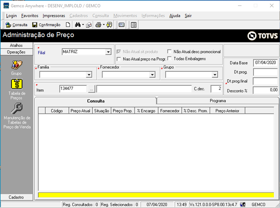Click the Situação column header
This screenshot has width=280, height=208.
click(102, 111)
